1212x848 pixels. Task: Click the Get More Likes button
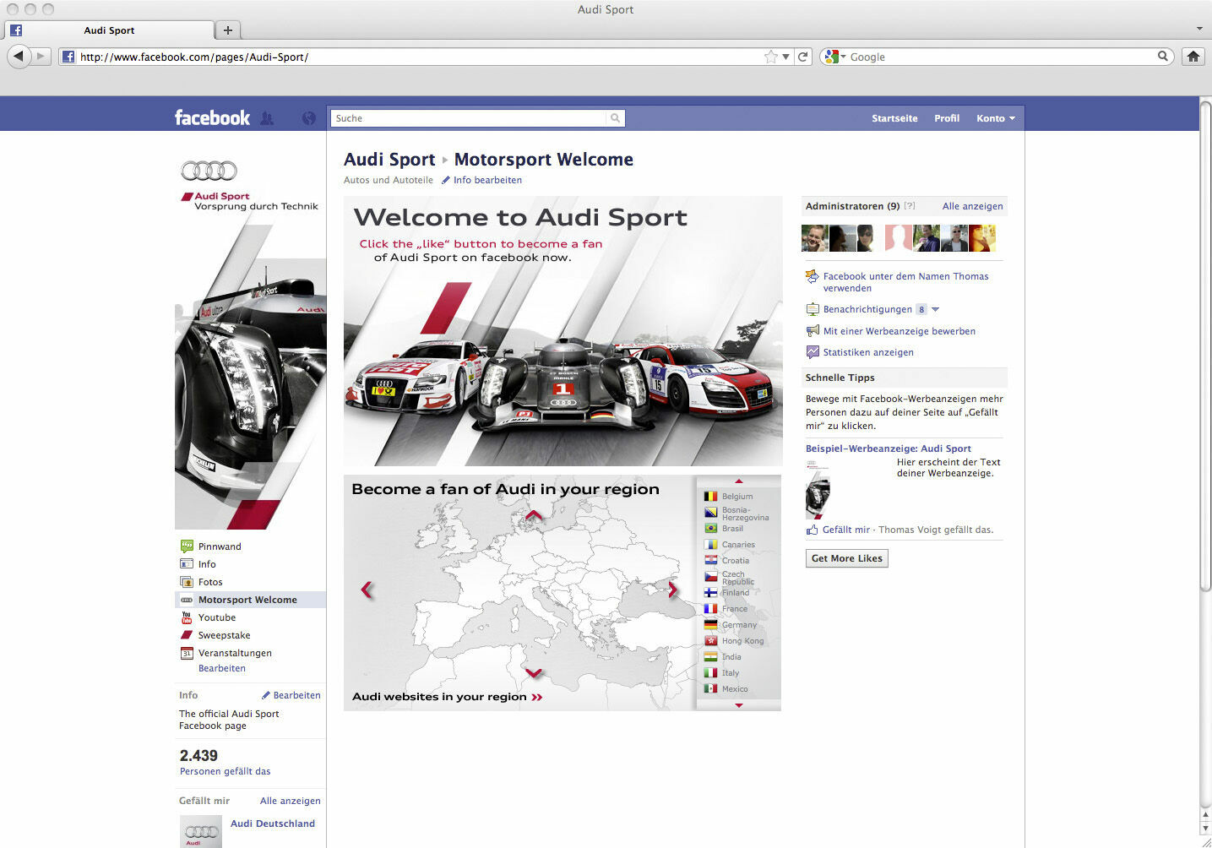(x=846, y=558)
